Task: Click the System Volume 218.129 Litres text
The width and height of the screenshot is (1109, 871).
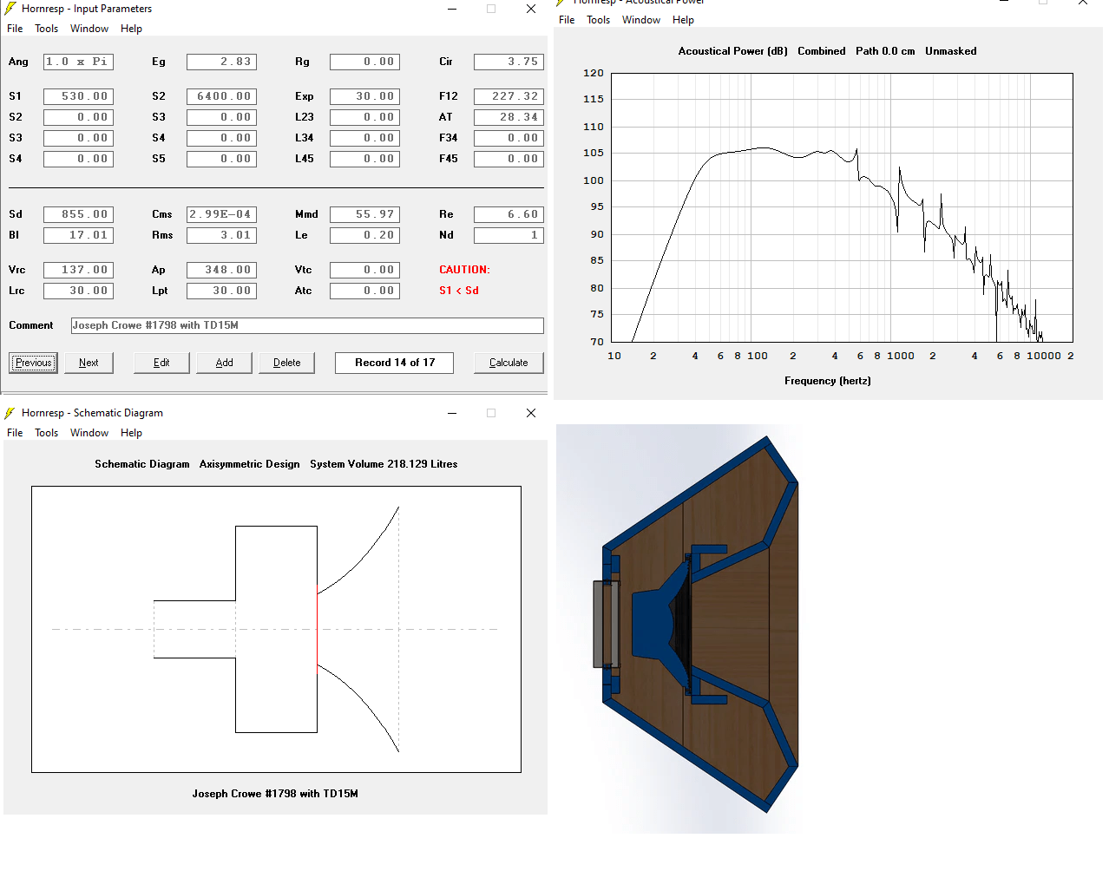Action: click(384, 464)
